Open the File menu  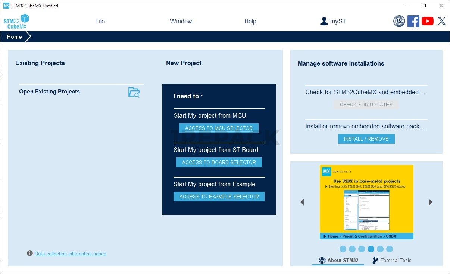[x=100, y=21]
